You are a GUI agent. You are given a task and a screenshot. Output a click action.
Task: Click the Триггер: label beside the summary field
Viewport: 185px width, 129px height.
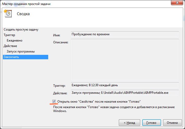pos(59,86)
